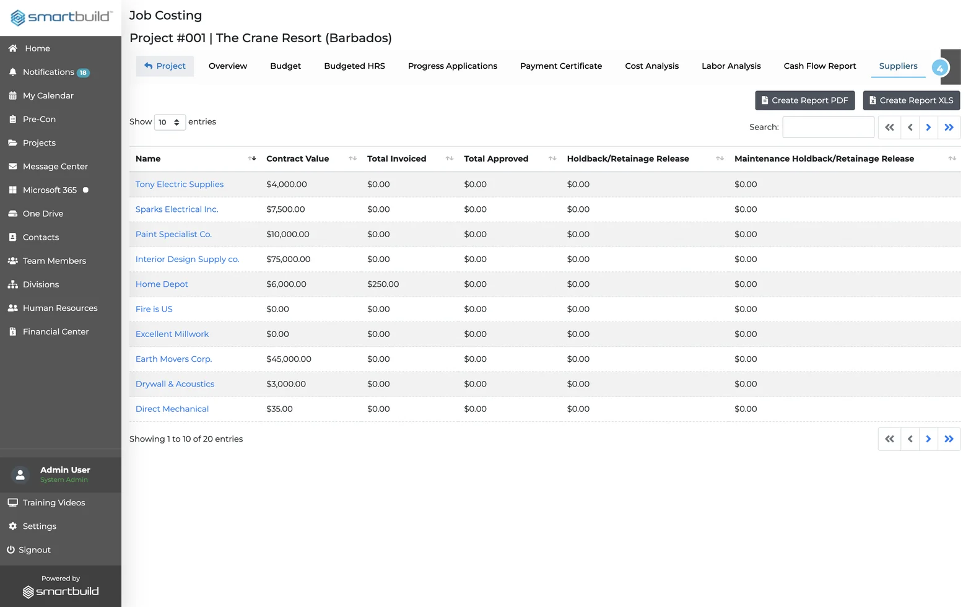Click the Home house icon in sidebar

12,48
